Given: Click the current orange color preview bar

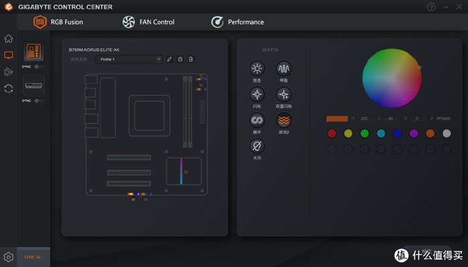Looking at the screenshot, I should pos(337,119).
